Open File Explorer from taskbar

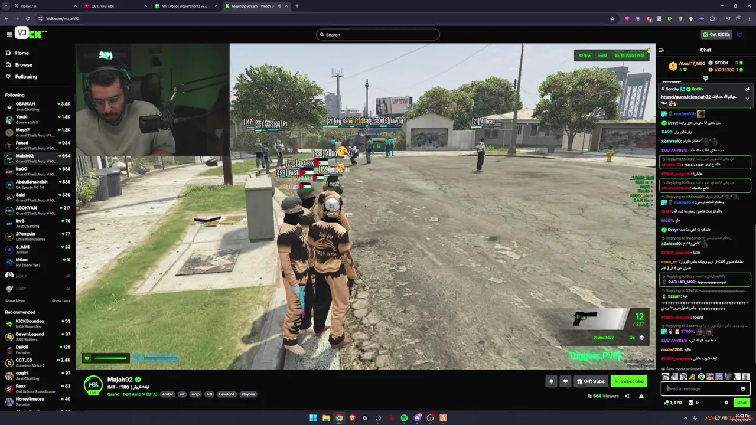coord(326,418)
